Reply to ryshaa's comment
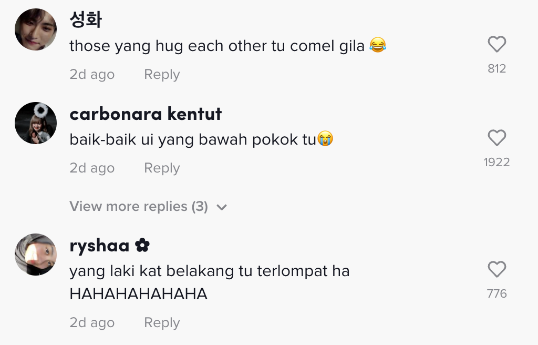Viewport: 538px width, 345px height. tap(162, 323)
